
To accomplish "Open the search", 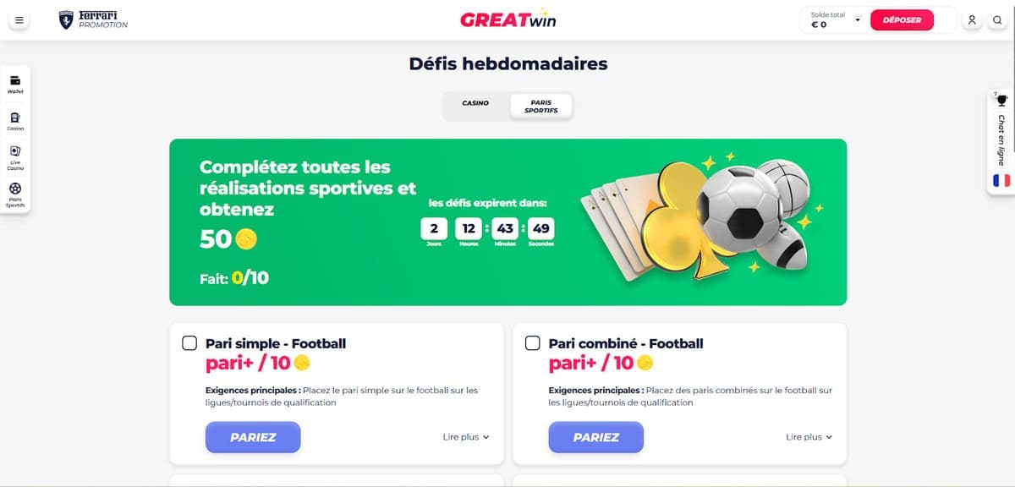I will [996, 19].
